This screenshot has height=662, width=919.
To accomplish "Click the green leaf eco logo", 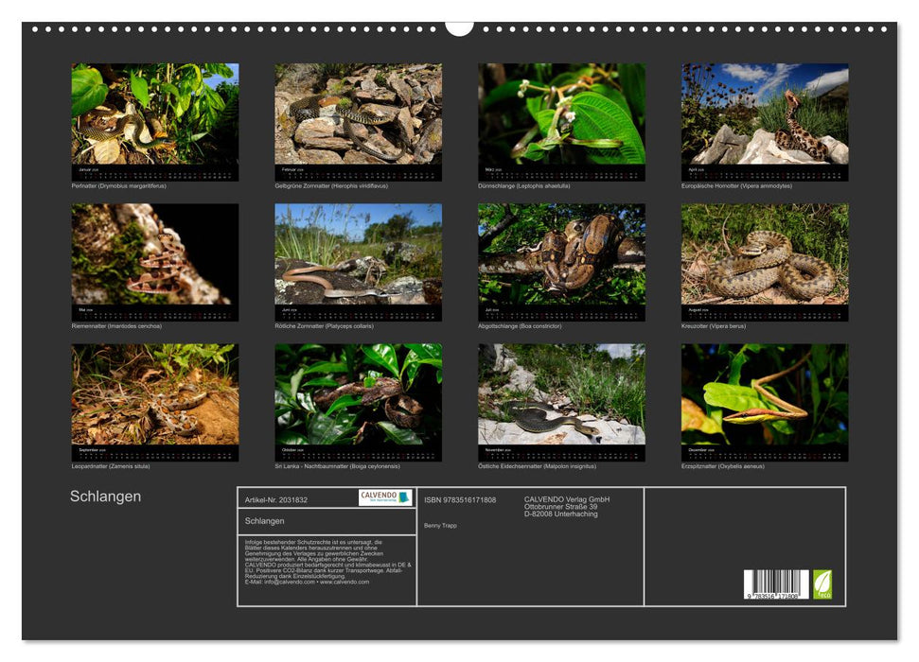I will click(822, 584).
